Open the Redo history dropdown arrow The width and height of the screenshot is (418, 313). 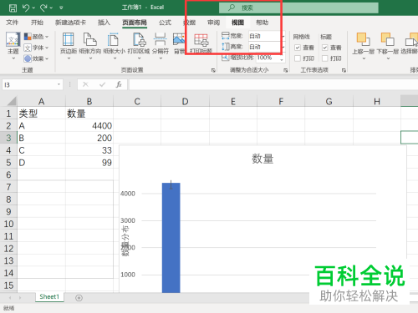pos(51,8)
